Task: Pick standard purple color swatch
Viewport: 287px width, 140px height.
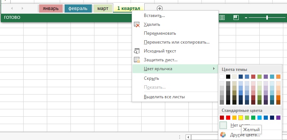Action: click(x=278, y=117)
